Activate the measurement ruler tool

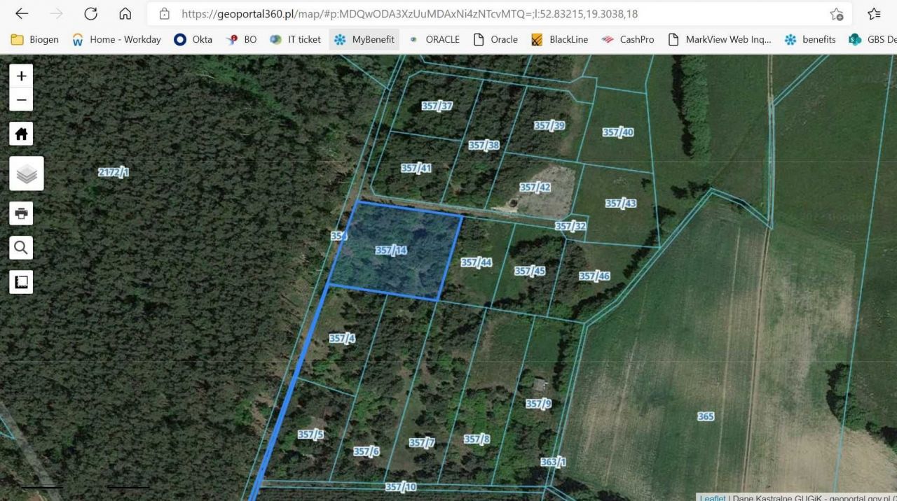coord(21,282)
